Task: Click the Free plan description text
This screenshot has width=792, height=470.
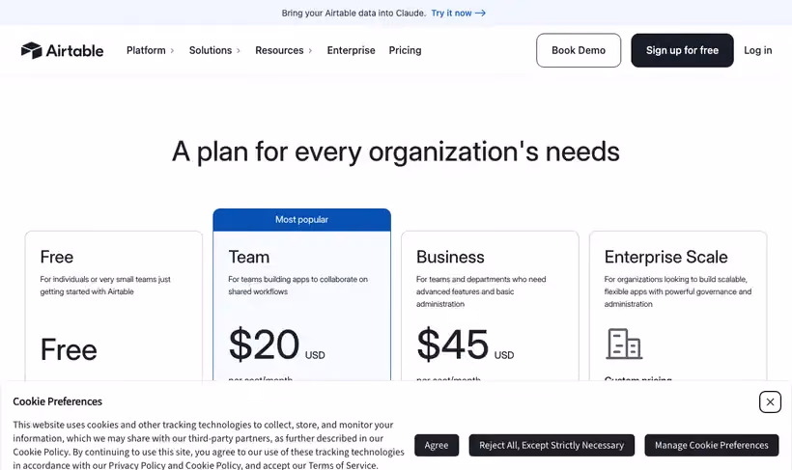Action: click(105, 286)
